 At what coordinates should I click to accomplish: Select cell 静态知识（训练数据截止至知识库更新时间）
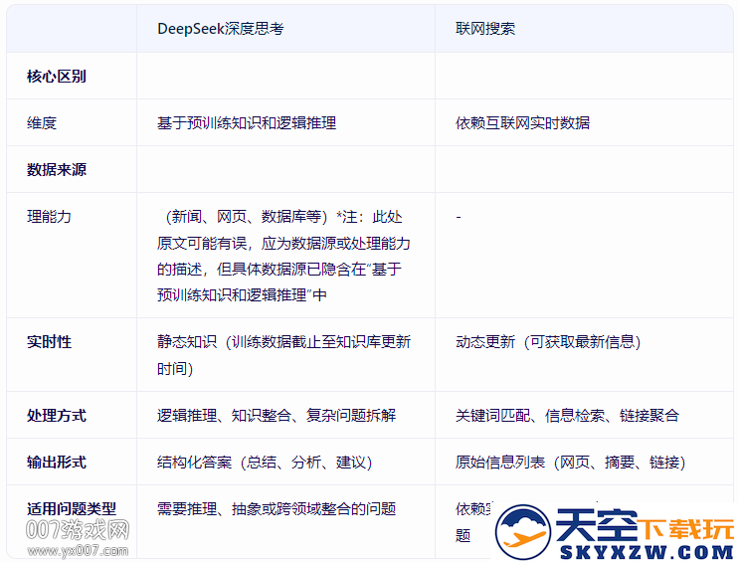coord(283,354)
